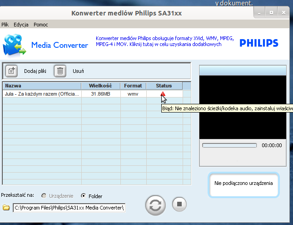Viewport: 293px width, 225px height.
Task: Sort by the Nazwa column header
Action: point(42,86)
